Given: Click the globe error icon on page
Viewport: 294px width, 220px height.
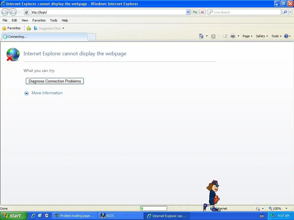Looking at the screenshot, I should click(x=13, y=54).
